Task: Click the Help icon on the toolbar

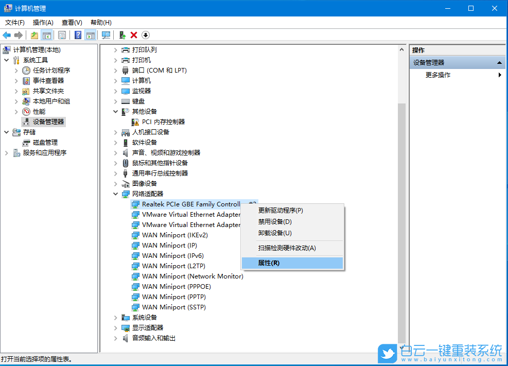Action: tap(78, 34)
